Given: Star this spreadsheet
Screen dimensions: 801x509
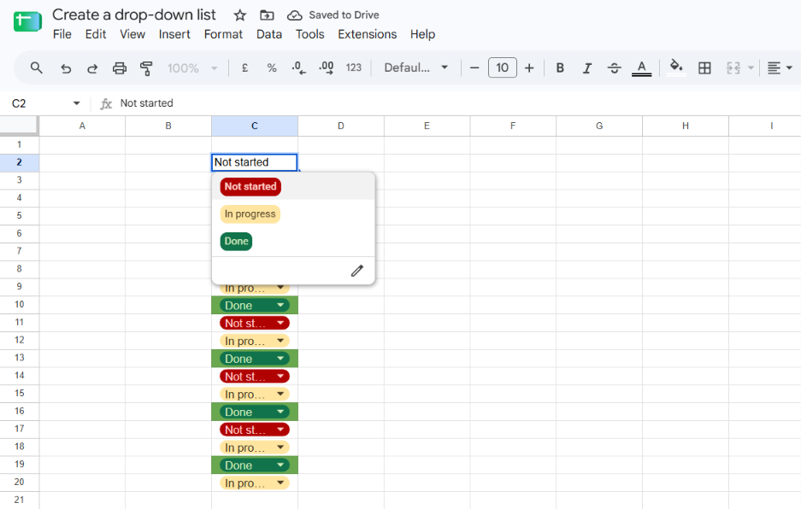Looking at the screenshot, I should [239, 15].
